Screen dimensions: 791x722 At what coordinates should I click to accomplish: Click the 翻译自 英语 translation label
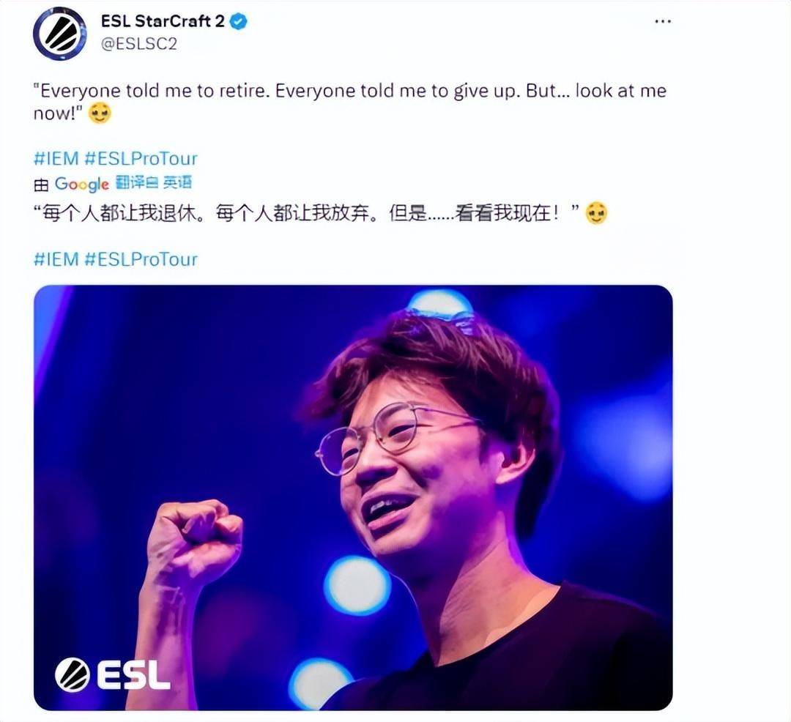pos(153,182)
